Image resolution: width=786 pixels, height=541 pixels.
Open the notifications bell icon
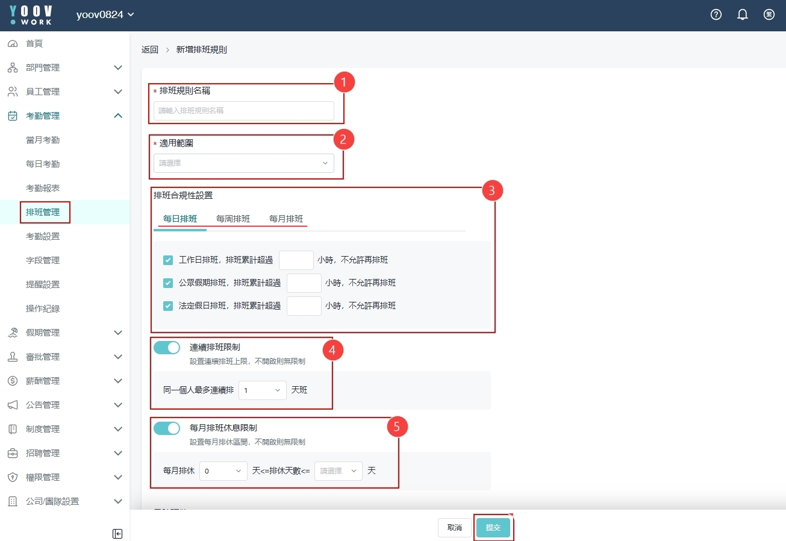(743, 15)
